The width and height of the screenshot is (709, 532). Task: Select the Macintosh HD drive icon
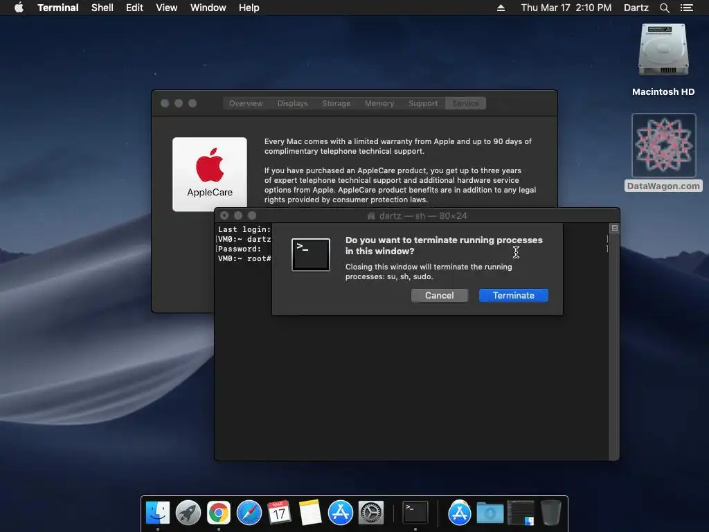pyautogui.click(x=663, y=51)
